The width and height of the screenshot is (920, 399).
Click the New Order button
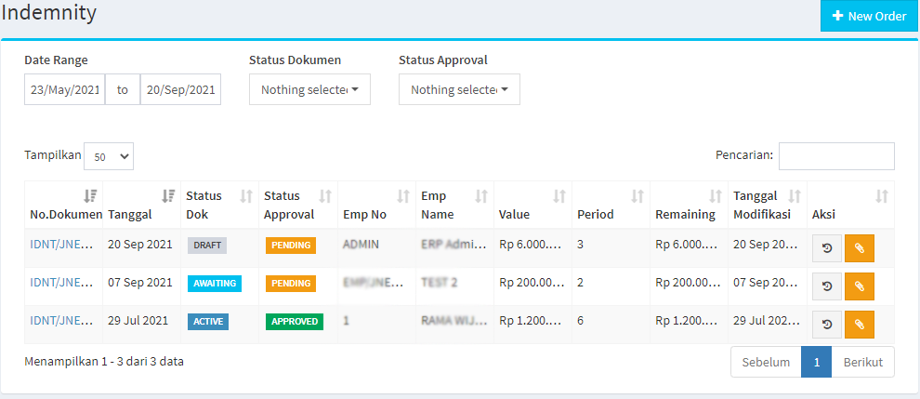[x=870, y=16]
